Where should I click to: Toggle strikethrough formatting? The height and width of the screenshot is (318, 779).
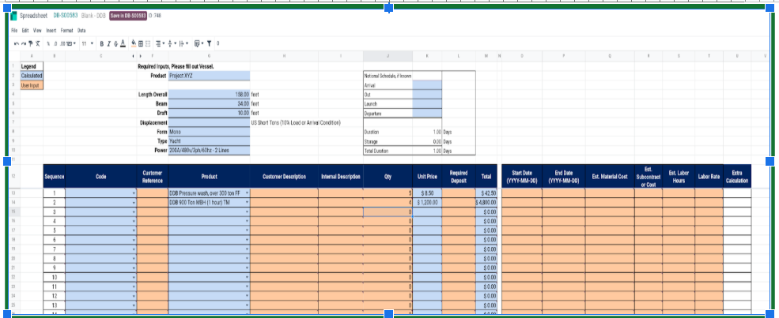pos(115,43)
